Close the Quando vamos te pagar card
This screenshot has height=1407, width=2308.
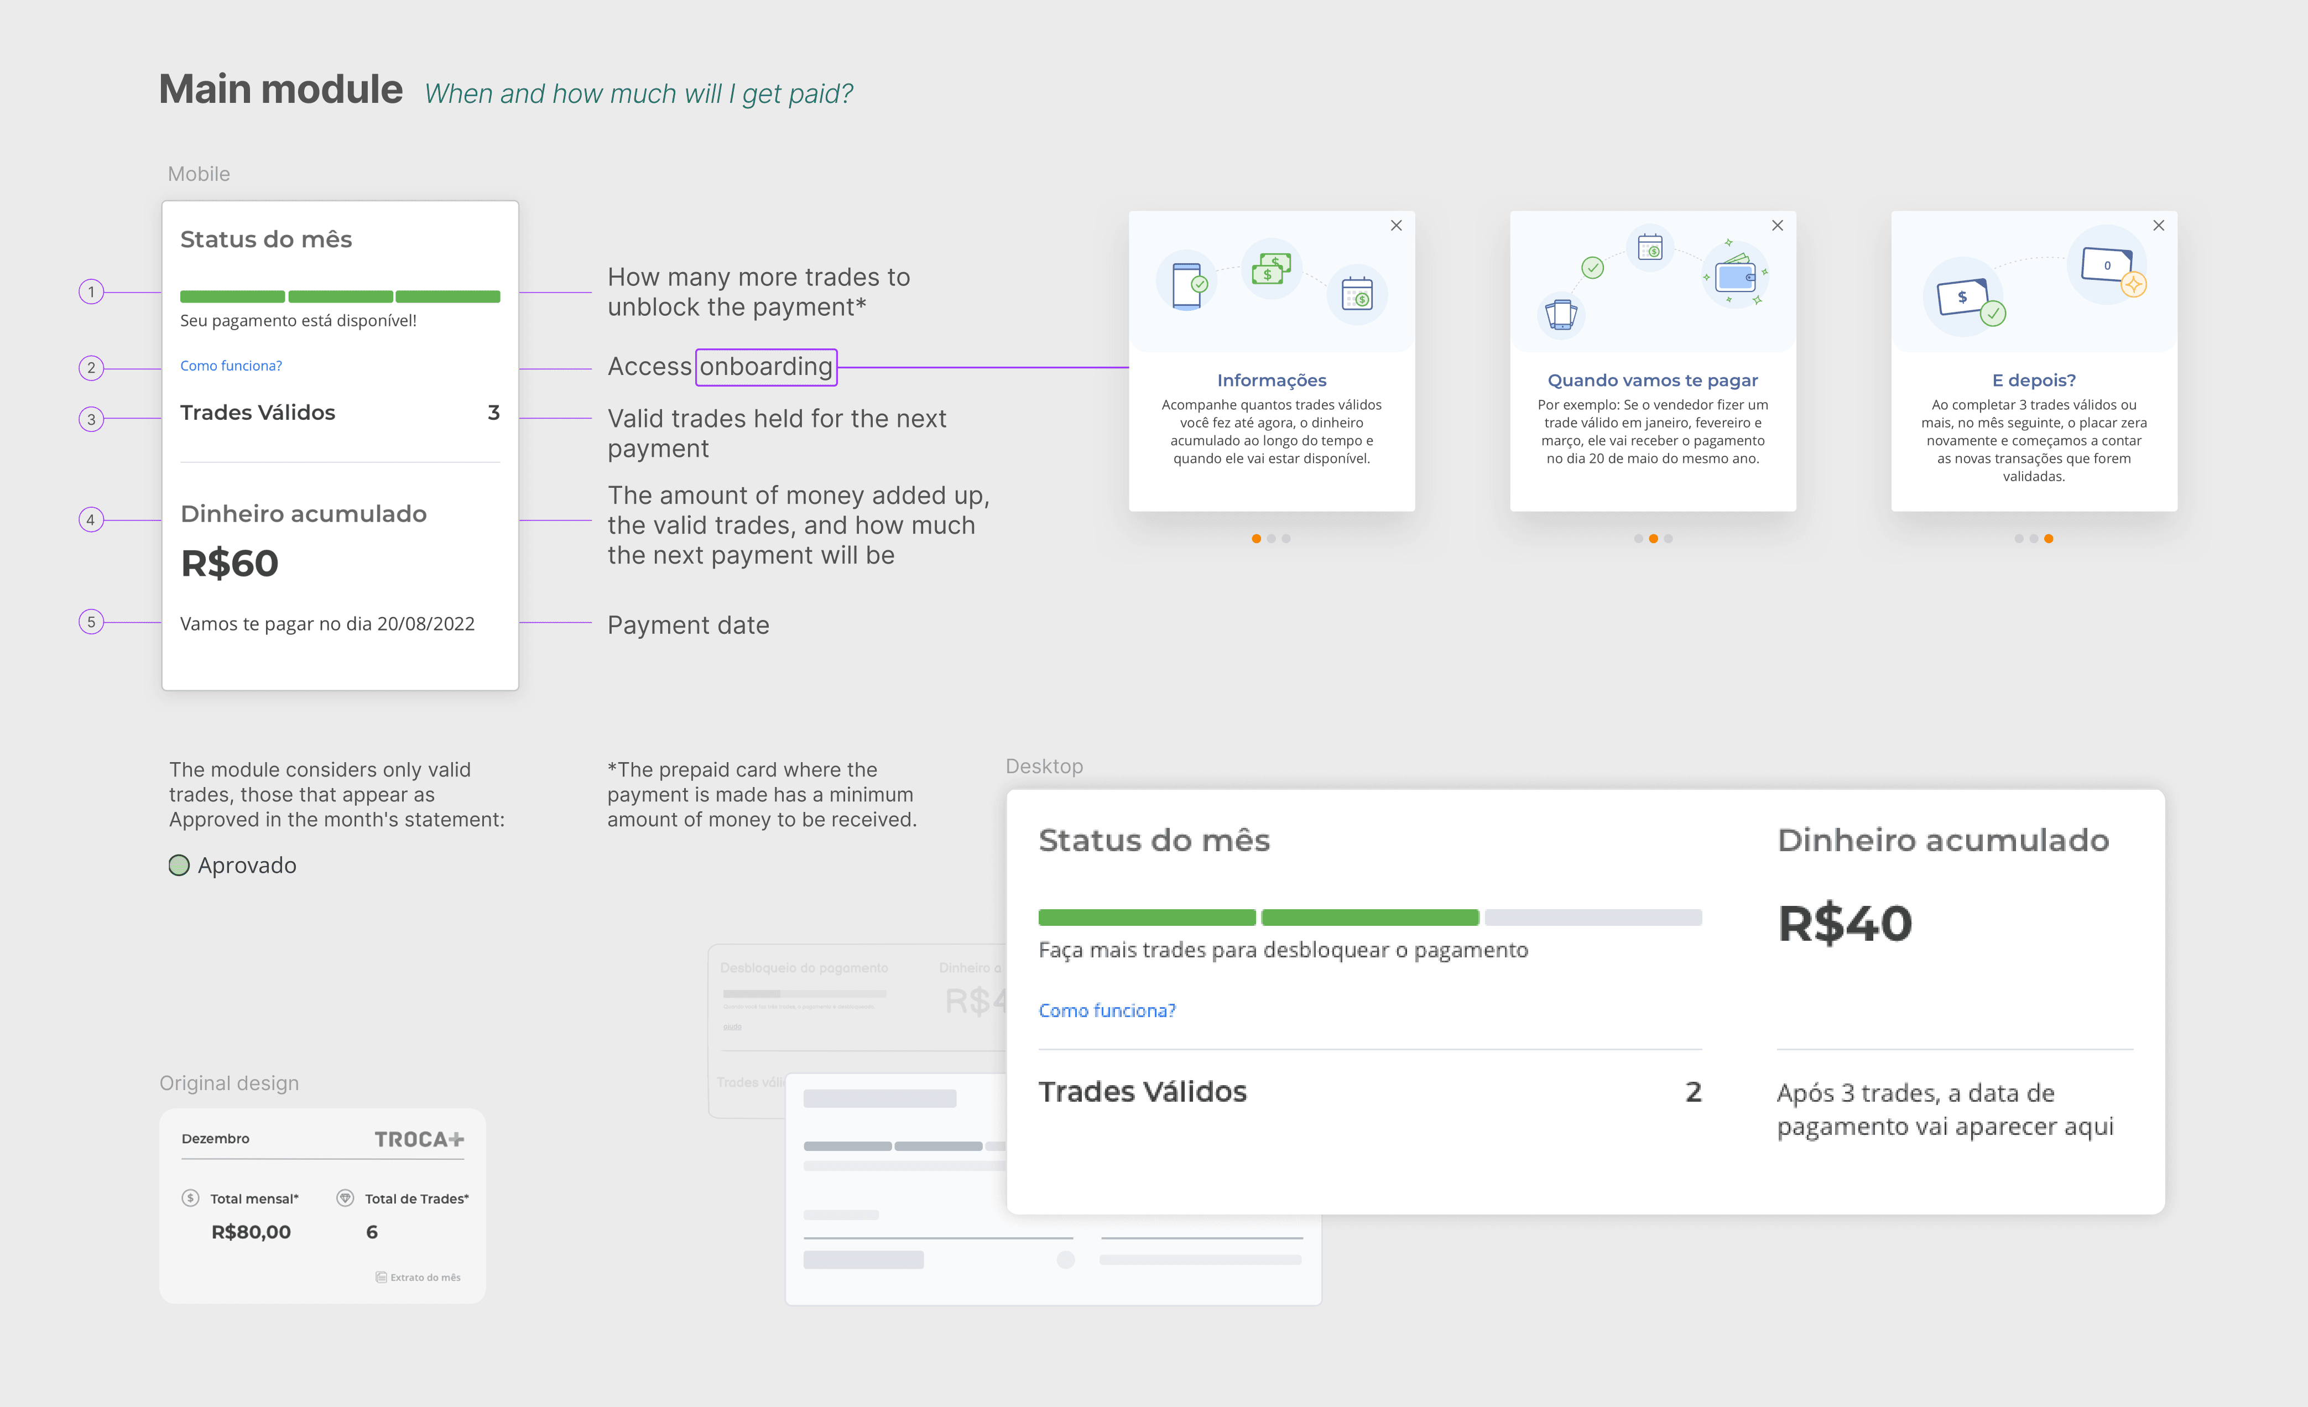point(1777,226)
